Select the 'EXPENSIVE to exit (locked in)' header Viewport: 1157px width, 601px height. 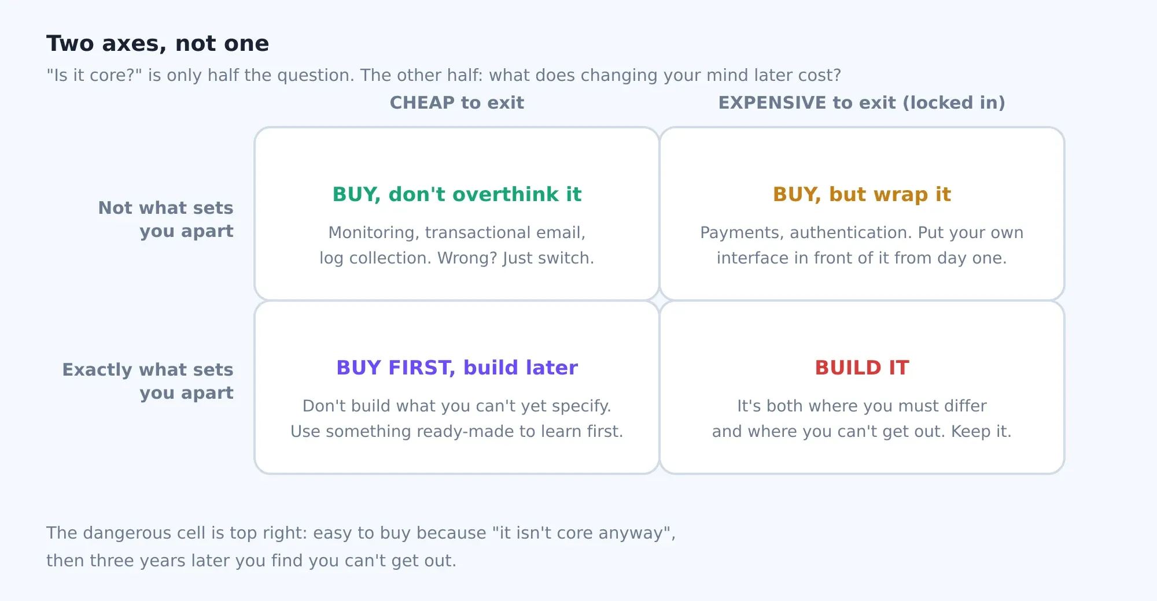click(x=862, y=103)
